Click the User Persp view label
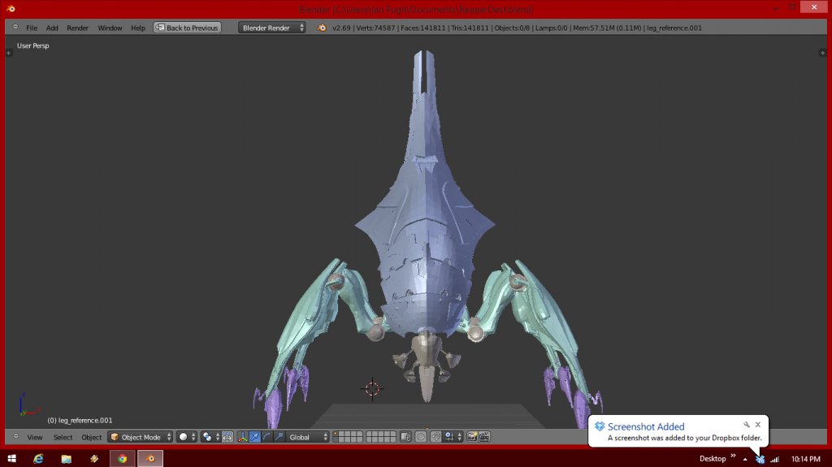 32,45
